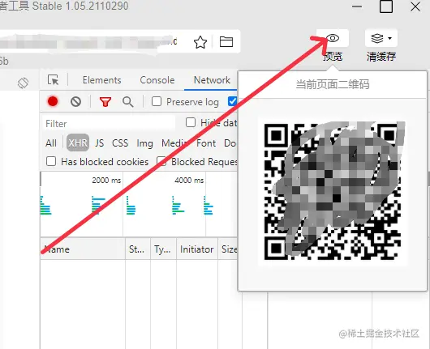Click the Filter text input field

(109, 123)
